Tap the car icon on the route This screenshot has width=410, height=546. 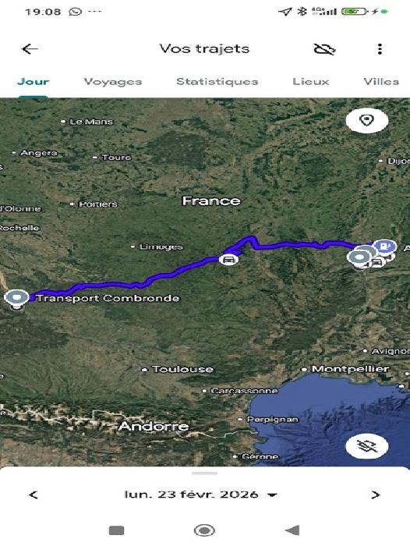click(x=228, y=260)
